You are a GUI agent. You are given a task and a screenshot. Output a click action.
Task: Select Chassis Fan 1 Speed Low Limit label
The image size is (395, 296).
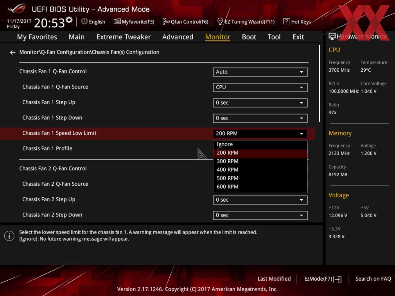59,133
